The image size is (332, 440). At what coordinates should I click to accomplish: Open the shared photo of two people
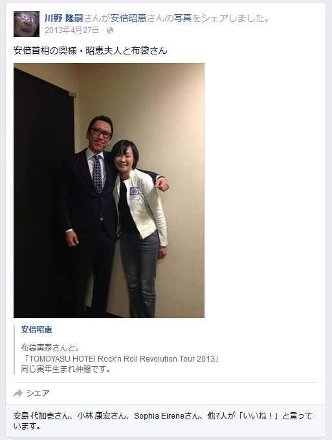(x=109, y=191)
